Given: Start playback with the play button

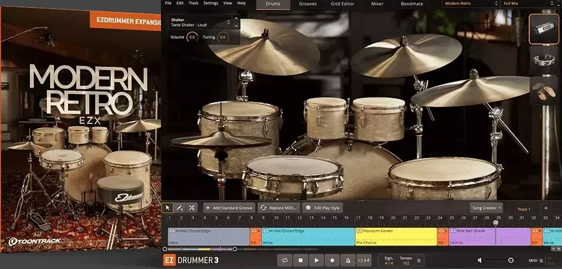Looking at the screenshot, I should pos(316,261).
